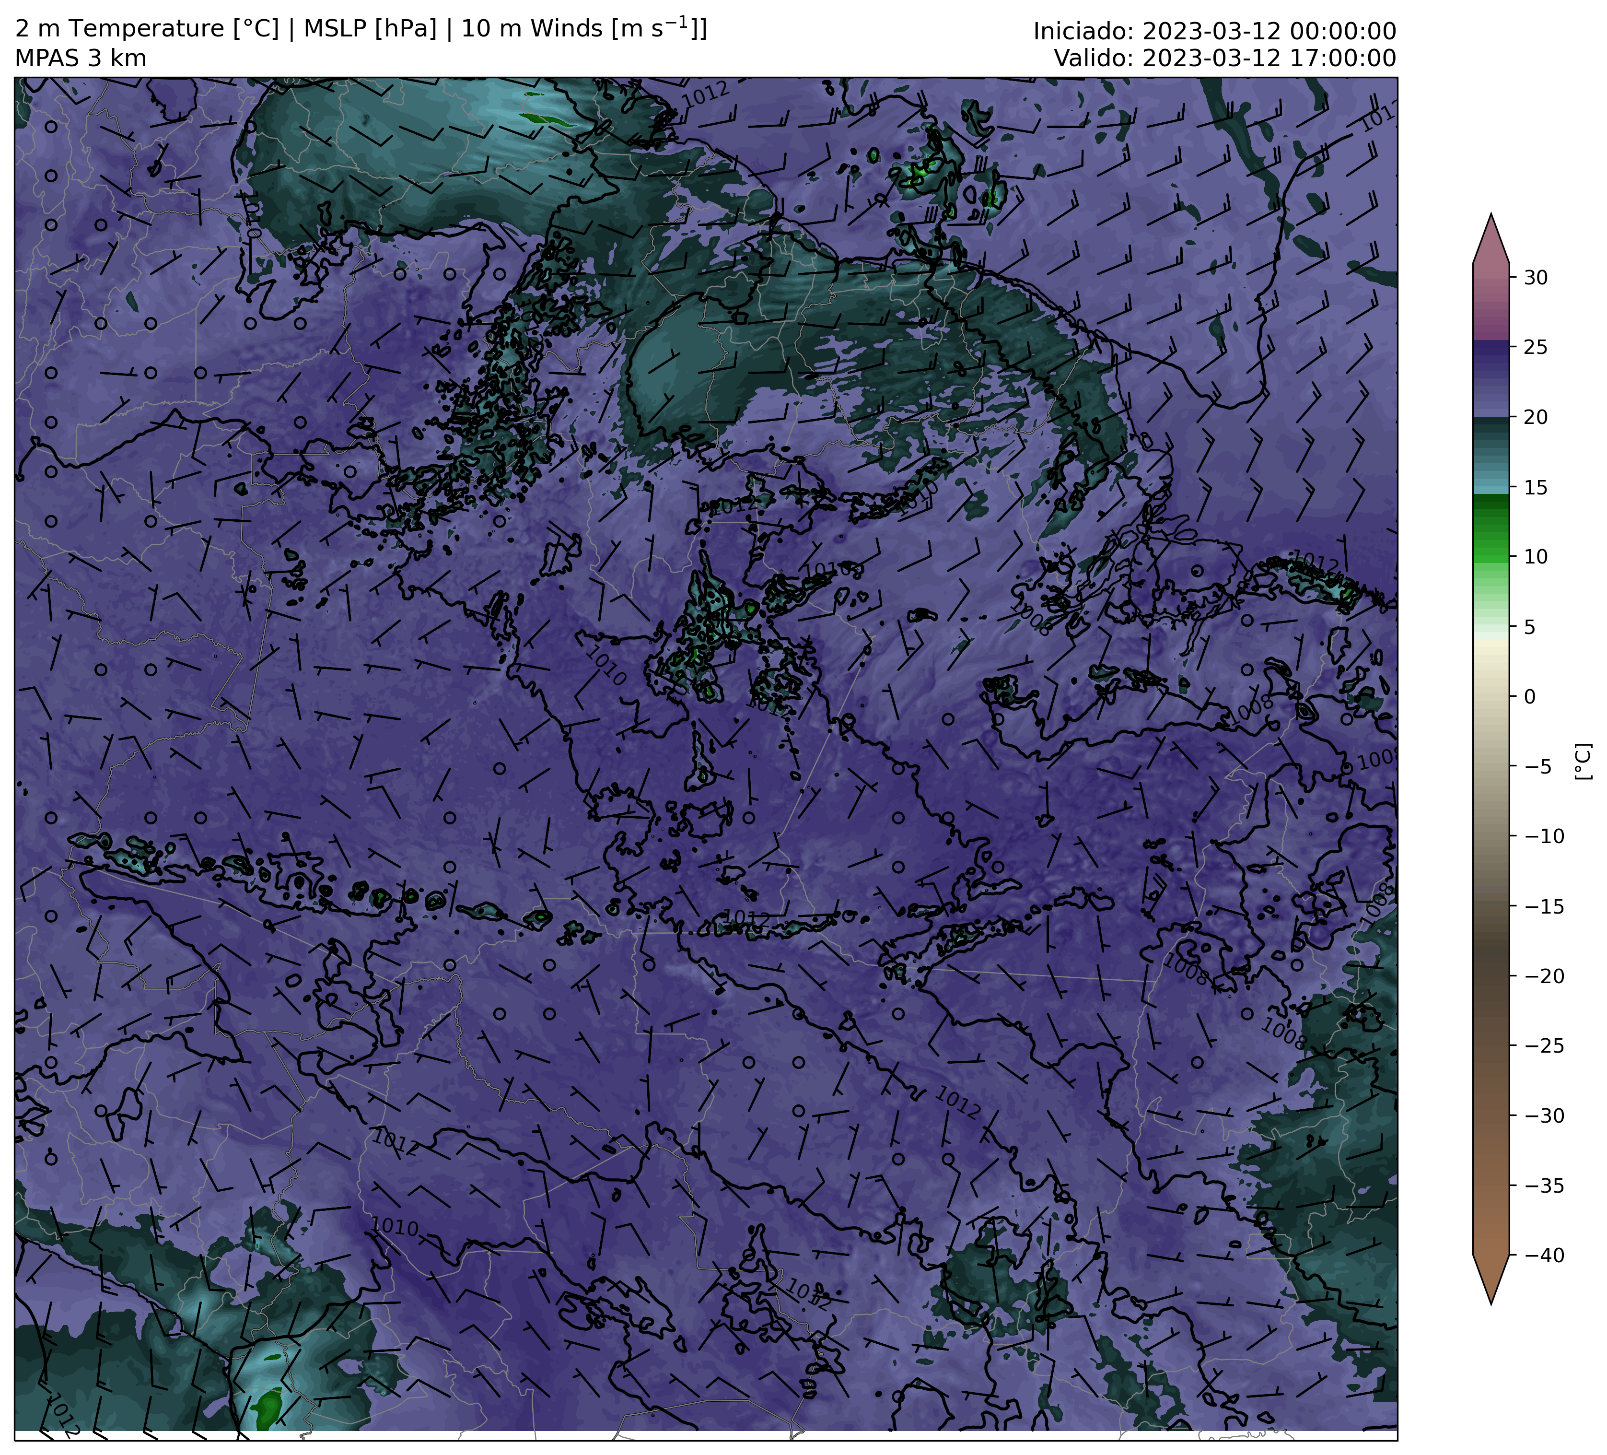The width and height of the screenshot is (1607, 1455).
Task: Click the colorbar tick label −15
Action: (1544, 906)
